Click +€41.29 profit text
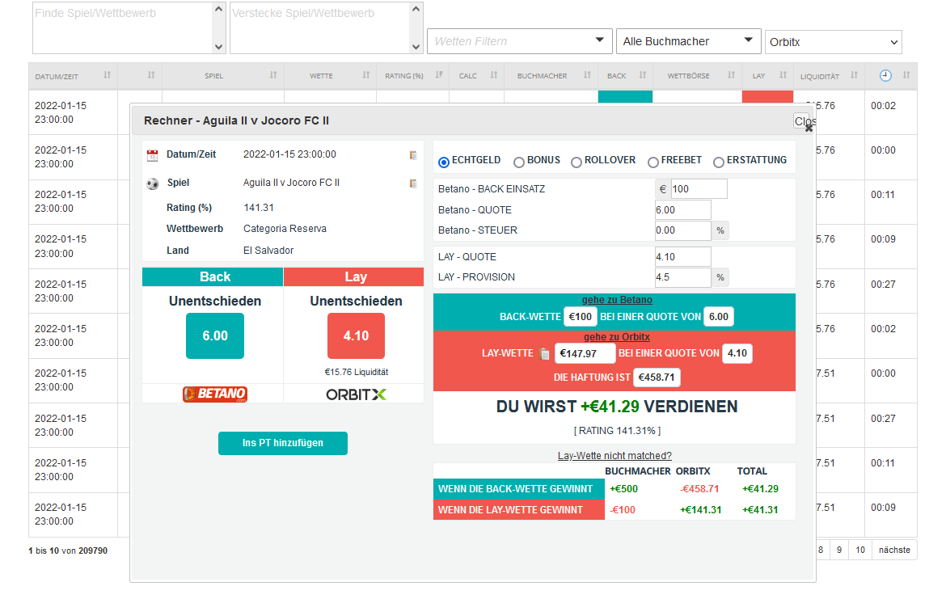The width and height of the screenshot is (946, 599). point(610,407)
